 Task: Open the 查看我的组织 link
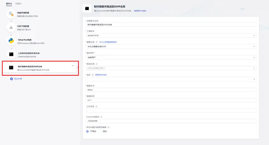[101, 75]
